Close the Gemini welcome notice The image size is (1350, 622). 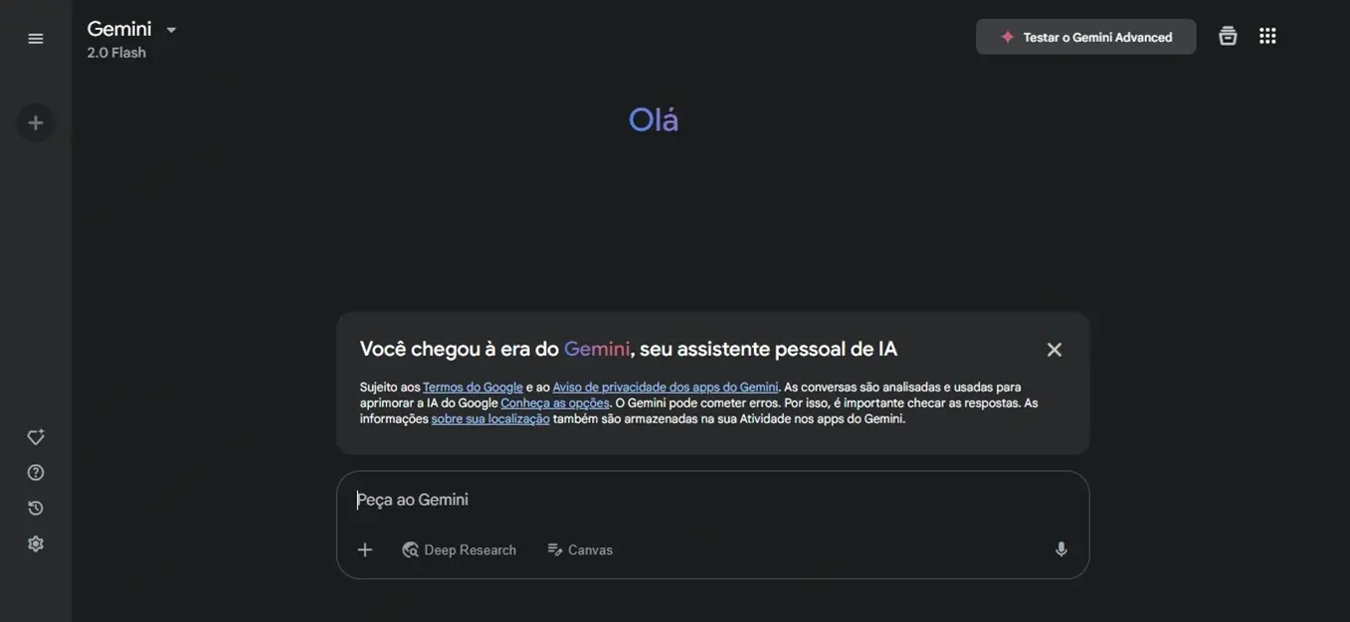1055,350
